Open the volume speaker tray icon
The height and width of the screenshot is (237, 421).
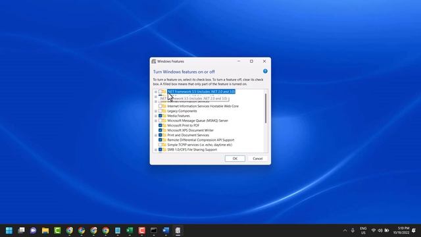point(380,230)
